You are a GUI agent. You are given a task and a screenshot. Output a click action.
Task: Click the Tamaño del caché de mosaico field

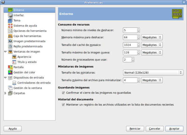click(x=130, y=45)
